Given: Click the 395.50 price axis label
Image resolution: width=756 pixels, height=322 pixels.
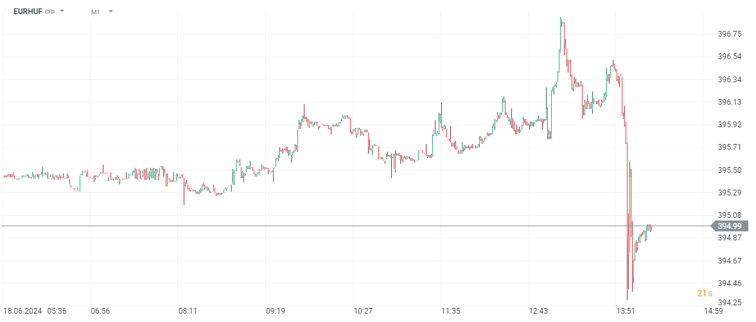Looking at the screenshot, I should (x=730, y=170).
